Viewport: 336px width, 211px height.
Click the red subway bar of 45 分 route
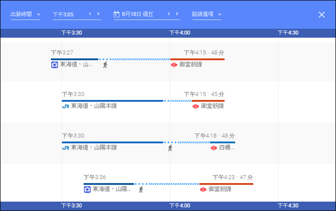[208, 100]
